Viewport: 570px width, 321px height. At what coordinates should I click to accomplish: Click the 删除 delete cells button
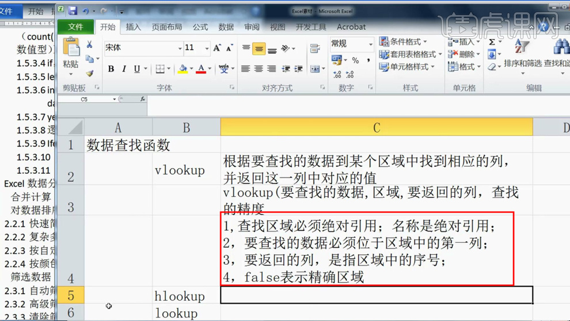point(464,55)
